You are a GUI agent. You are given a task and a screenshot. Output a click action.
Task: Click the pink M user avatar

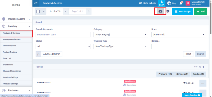[x=188, y=3]
